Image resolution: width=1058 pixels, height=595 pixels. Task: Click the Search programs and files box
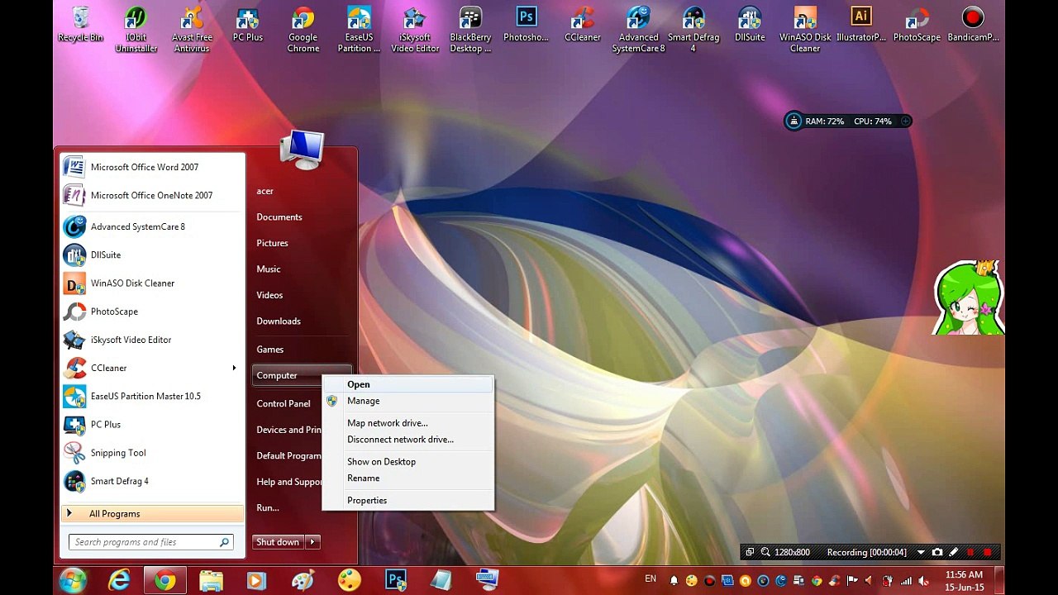pos(150,542)
